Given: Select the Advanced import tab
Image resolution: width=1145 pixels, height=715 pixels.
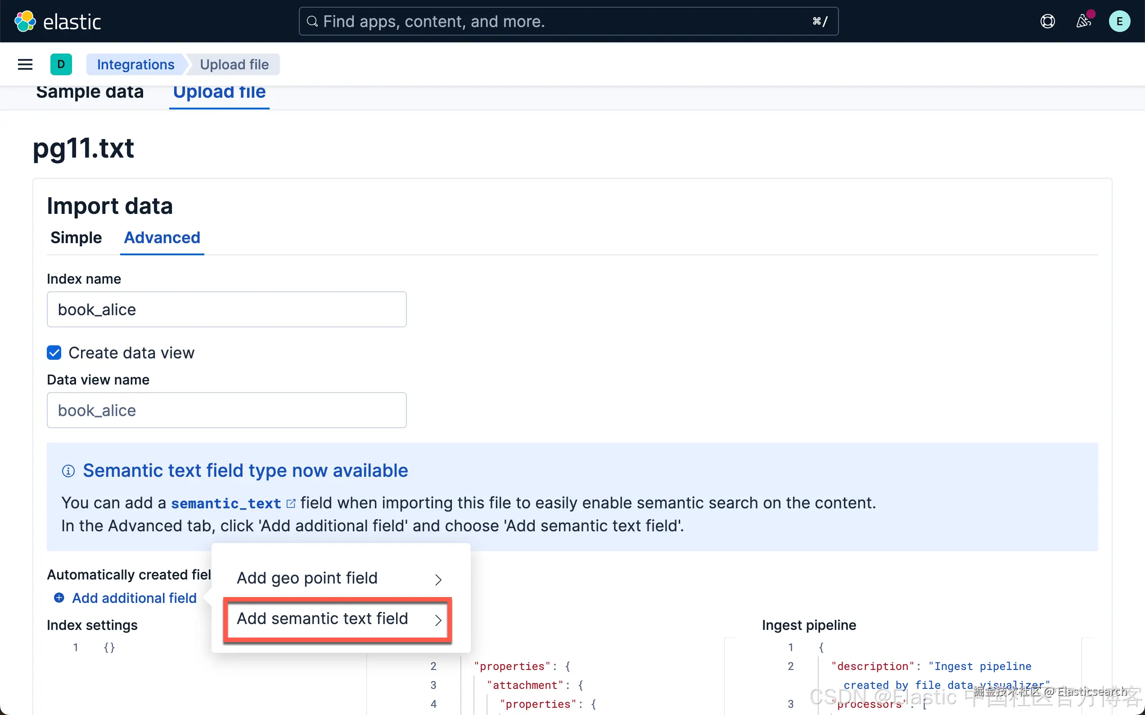Looking at the screenshot, I should click(x=162, y=237).
